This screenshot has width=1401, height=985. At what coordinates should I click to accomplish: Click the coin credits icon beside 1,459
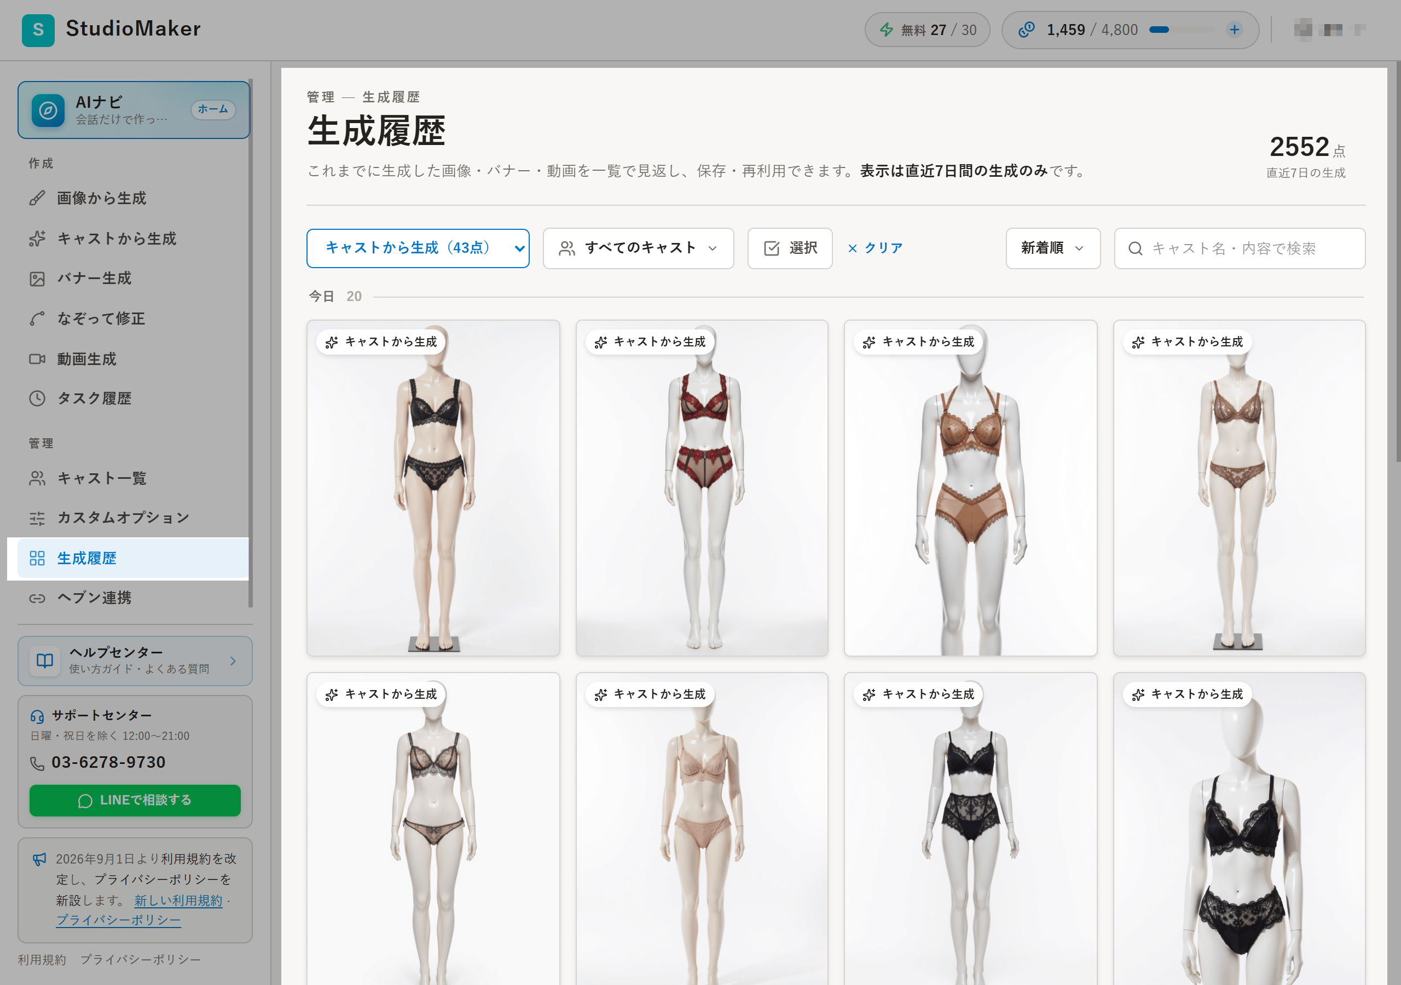[1026, 30]
